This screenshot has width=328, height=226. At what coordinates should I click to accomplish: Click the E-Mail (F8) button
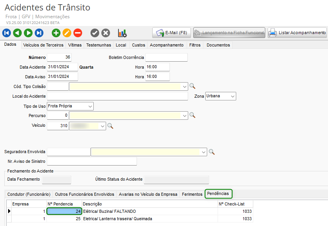coord(172,33)
